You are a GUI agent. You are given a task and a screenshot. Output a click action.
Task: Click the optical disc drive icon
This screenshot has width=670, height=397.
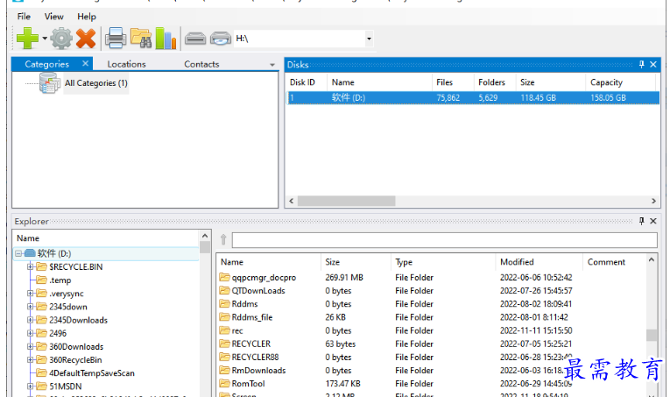click(221, 39)
